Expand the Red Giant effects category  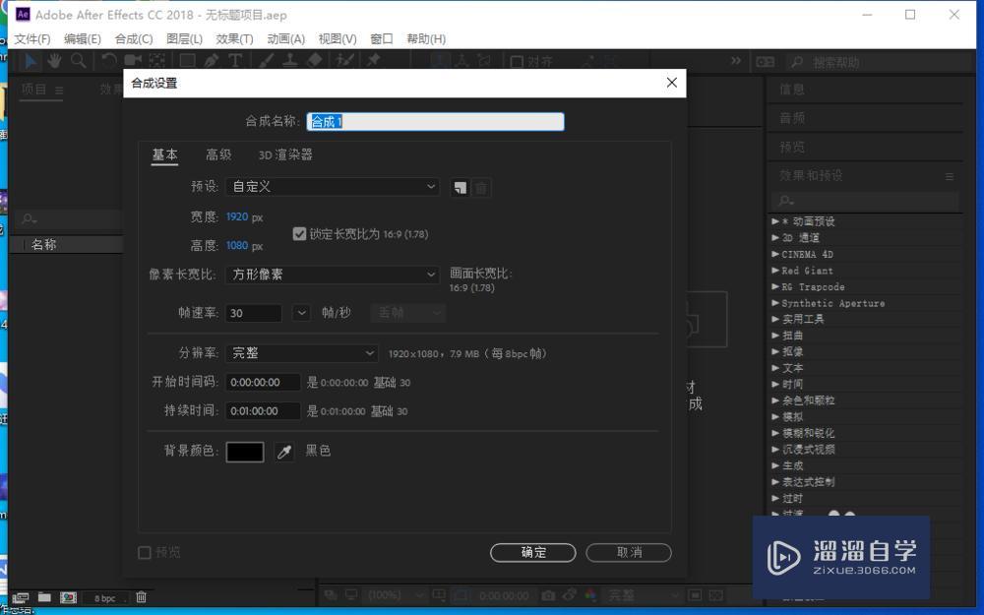click(x=775, y=271)
